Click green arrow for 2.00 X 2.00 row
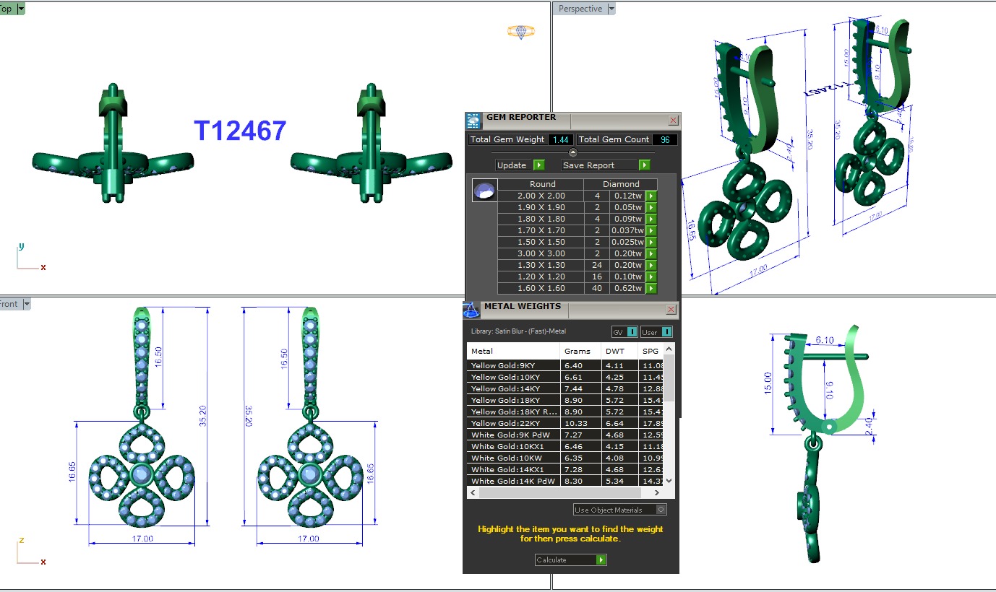This screenshot has height=592, width=996. click(651, 196)
